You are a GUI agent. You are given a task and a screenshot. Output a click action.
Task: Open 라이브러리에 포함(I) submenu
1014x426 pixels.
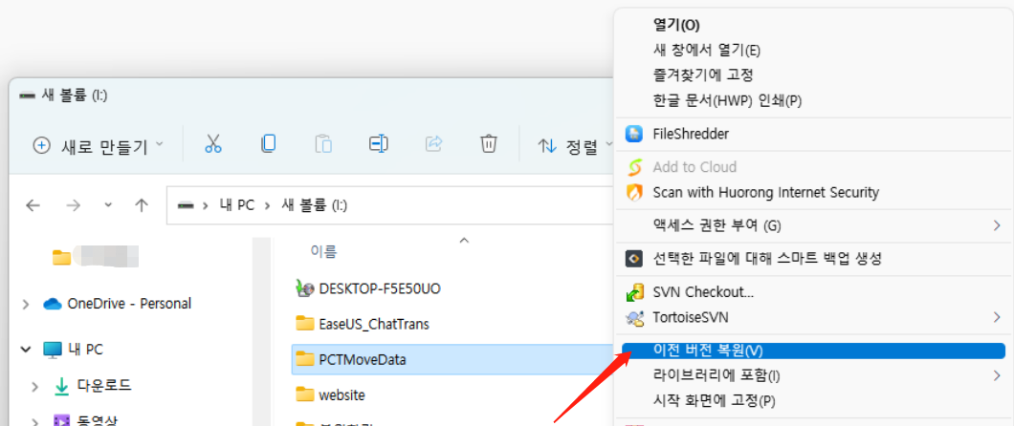pyautogui.click(x=813, y=375)
